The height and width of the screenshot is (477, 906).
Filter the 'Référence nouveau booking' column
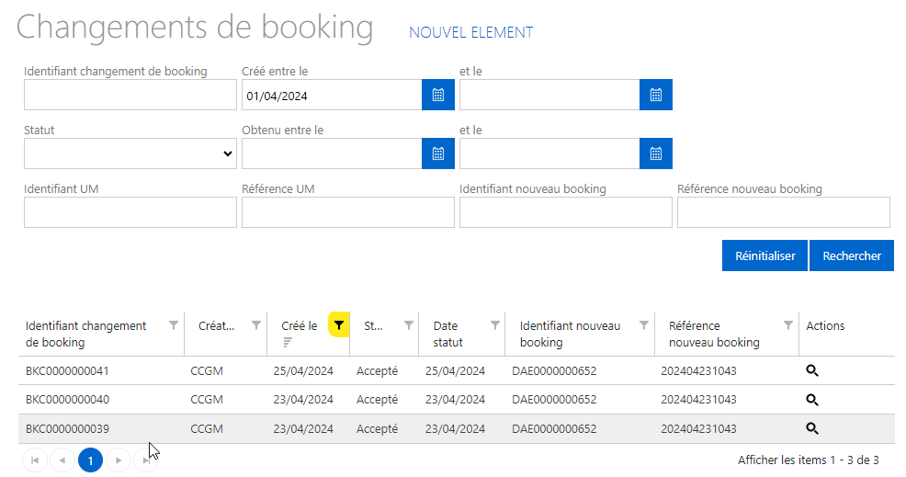coord(788,325)
